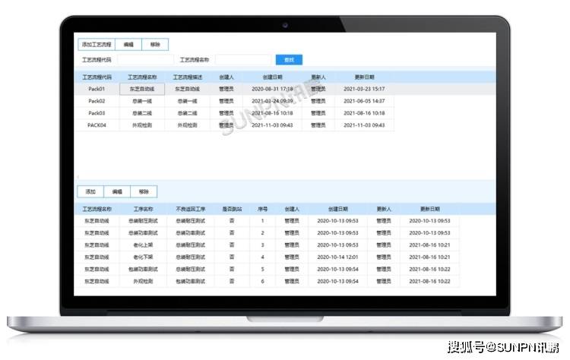Select the Pack02 cell
Viewport: 570px width, 360px height.
(x=97, y=101)
